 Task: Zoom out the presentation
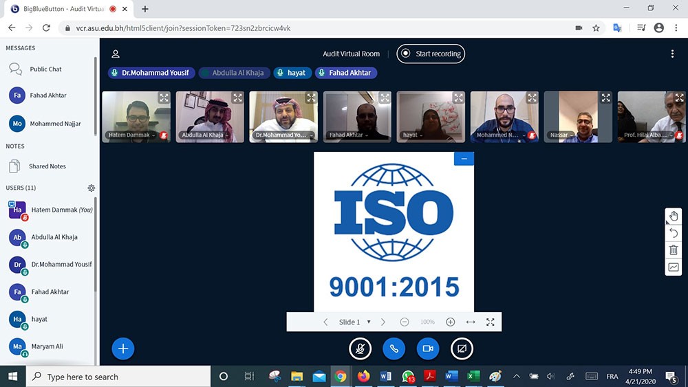click(x=405, y=322)
